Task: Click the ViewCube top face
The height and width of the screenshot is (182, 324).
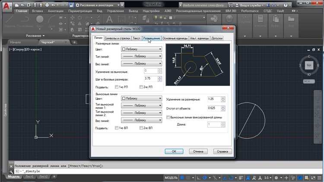Action: click(309, 66)
